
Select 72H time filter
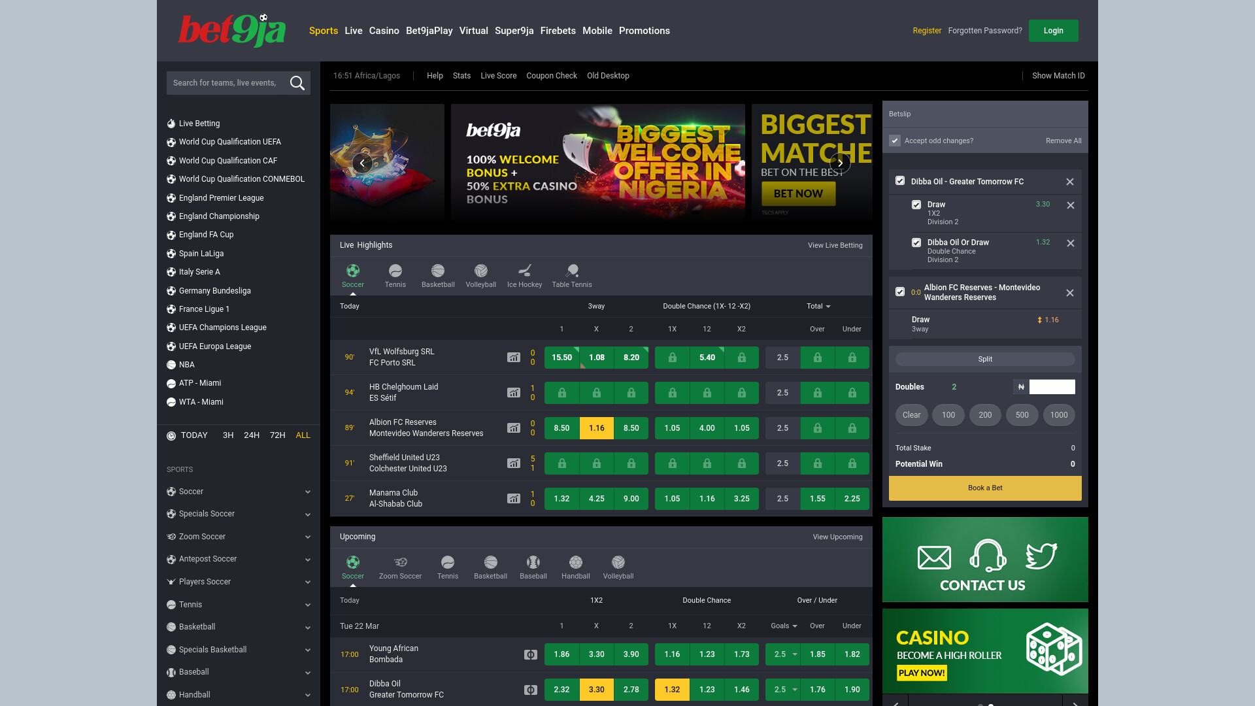pos(278,435)
